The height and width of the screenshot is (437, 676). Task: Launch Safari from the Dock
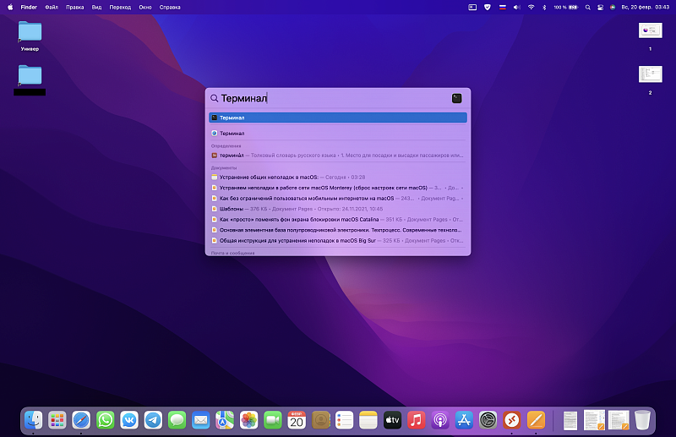81,419
